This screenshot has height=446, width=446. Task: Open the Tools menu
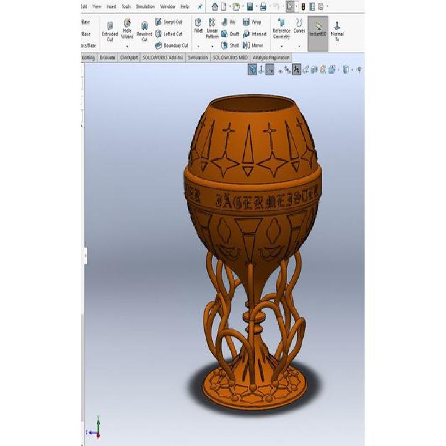coord(126,7)
